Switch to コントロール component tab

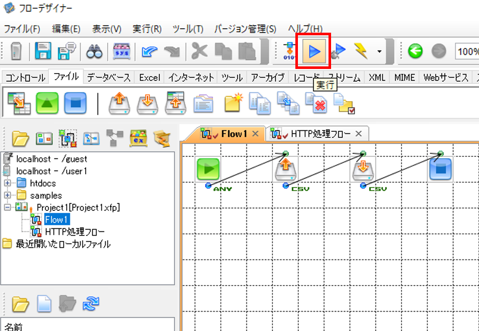[26, 78]
